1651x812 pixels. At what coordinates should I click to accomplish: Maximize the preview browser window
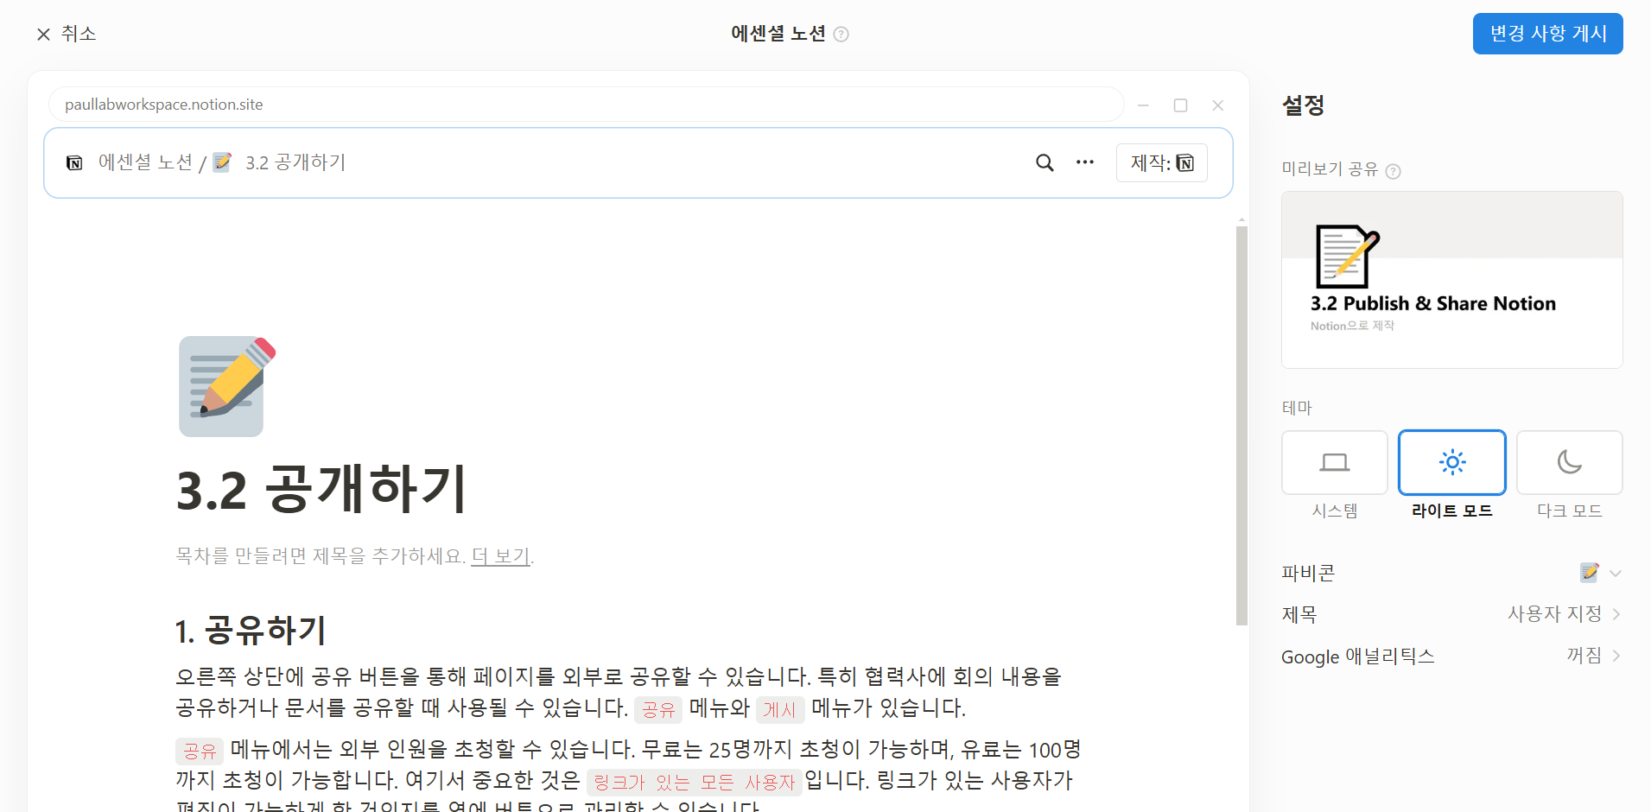tap(1180, 105)
